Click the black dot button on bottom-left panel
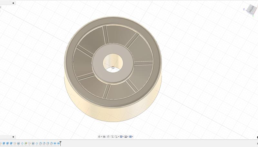The image size is (258, 147). (13, 137)
